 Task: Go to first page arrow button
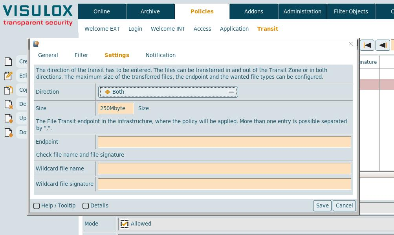click(x=367, y=45)
